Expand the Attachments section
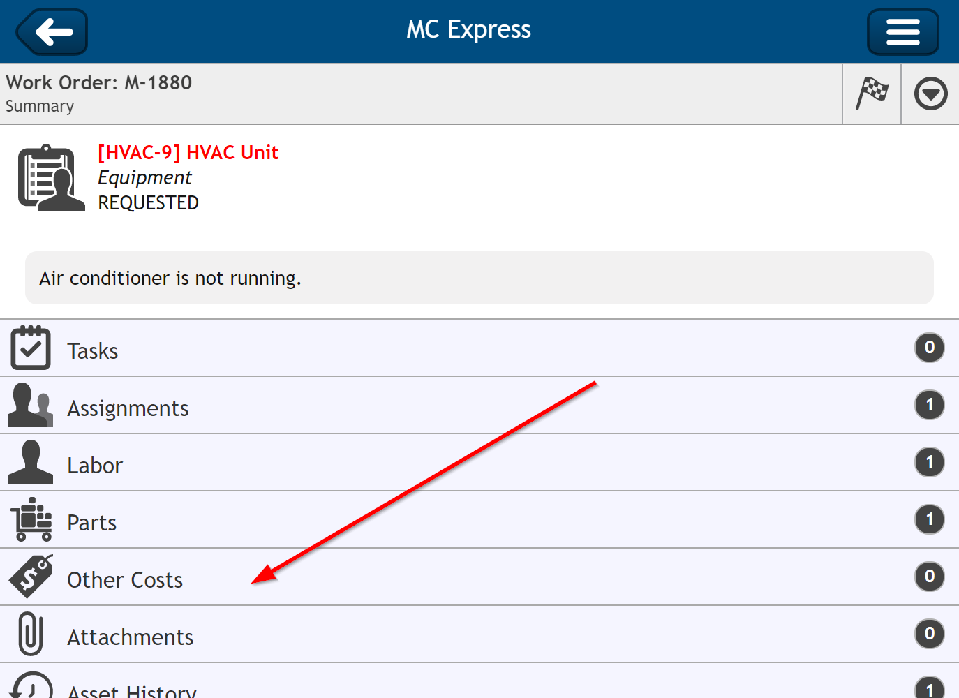Screen dimensions: 959x698 coord(419,634)
